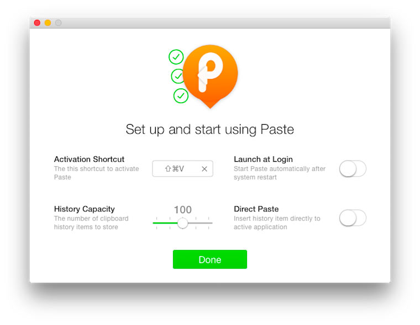Enable the Launch at Login switch
This screenshot has width=420, height=325.
pos(353,168)
